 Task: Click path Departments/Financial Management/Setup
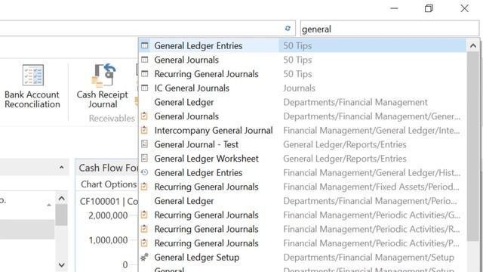point(368,257)
